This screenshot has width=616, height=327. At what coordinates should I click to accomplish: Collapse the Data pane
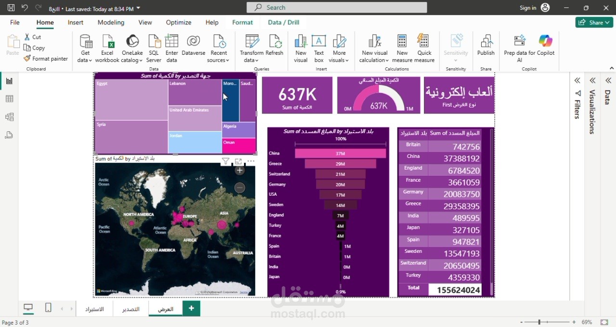(x=608, y=80)
